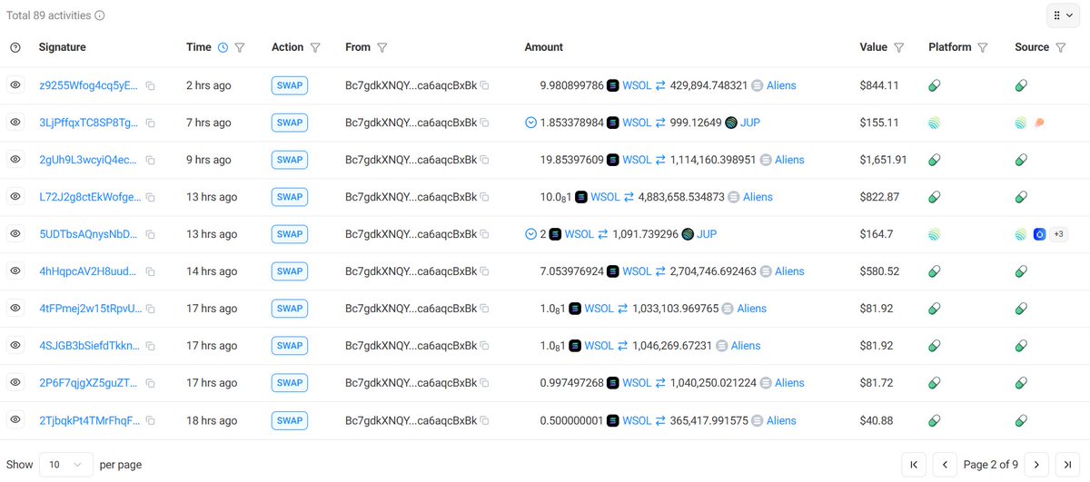
Task: Expand amount details for 2 WSOL swap
Action: 531,234
